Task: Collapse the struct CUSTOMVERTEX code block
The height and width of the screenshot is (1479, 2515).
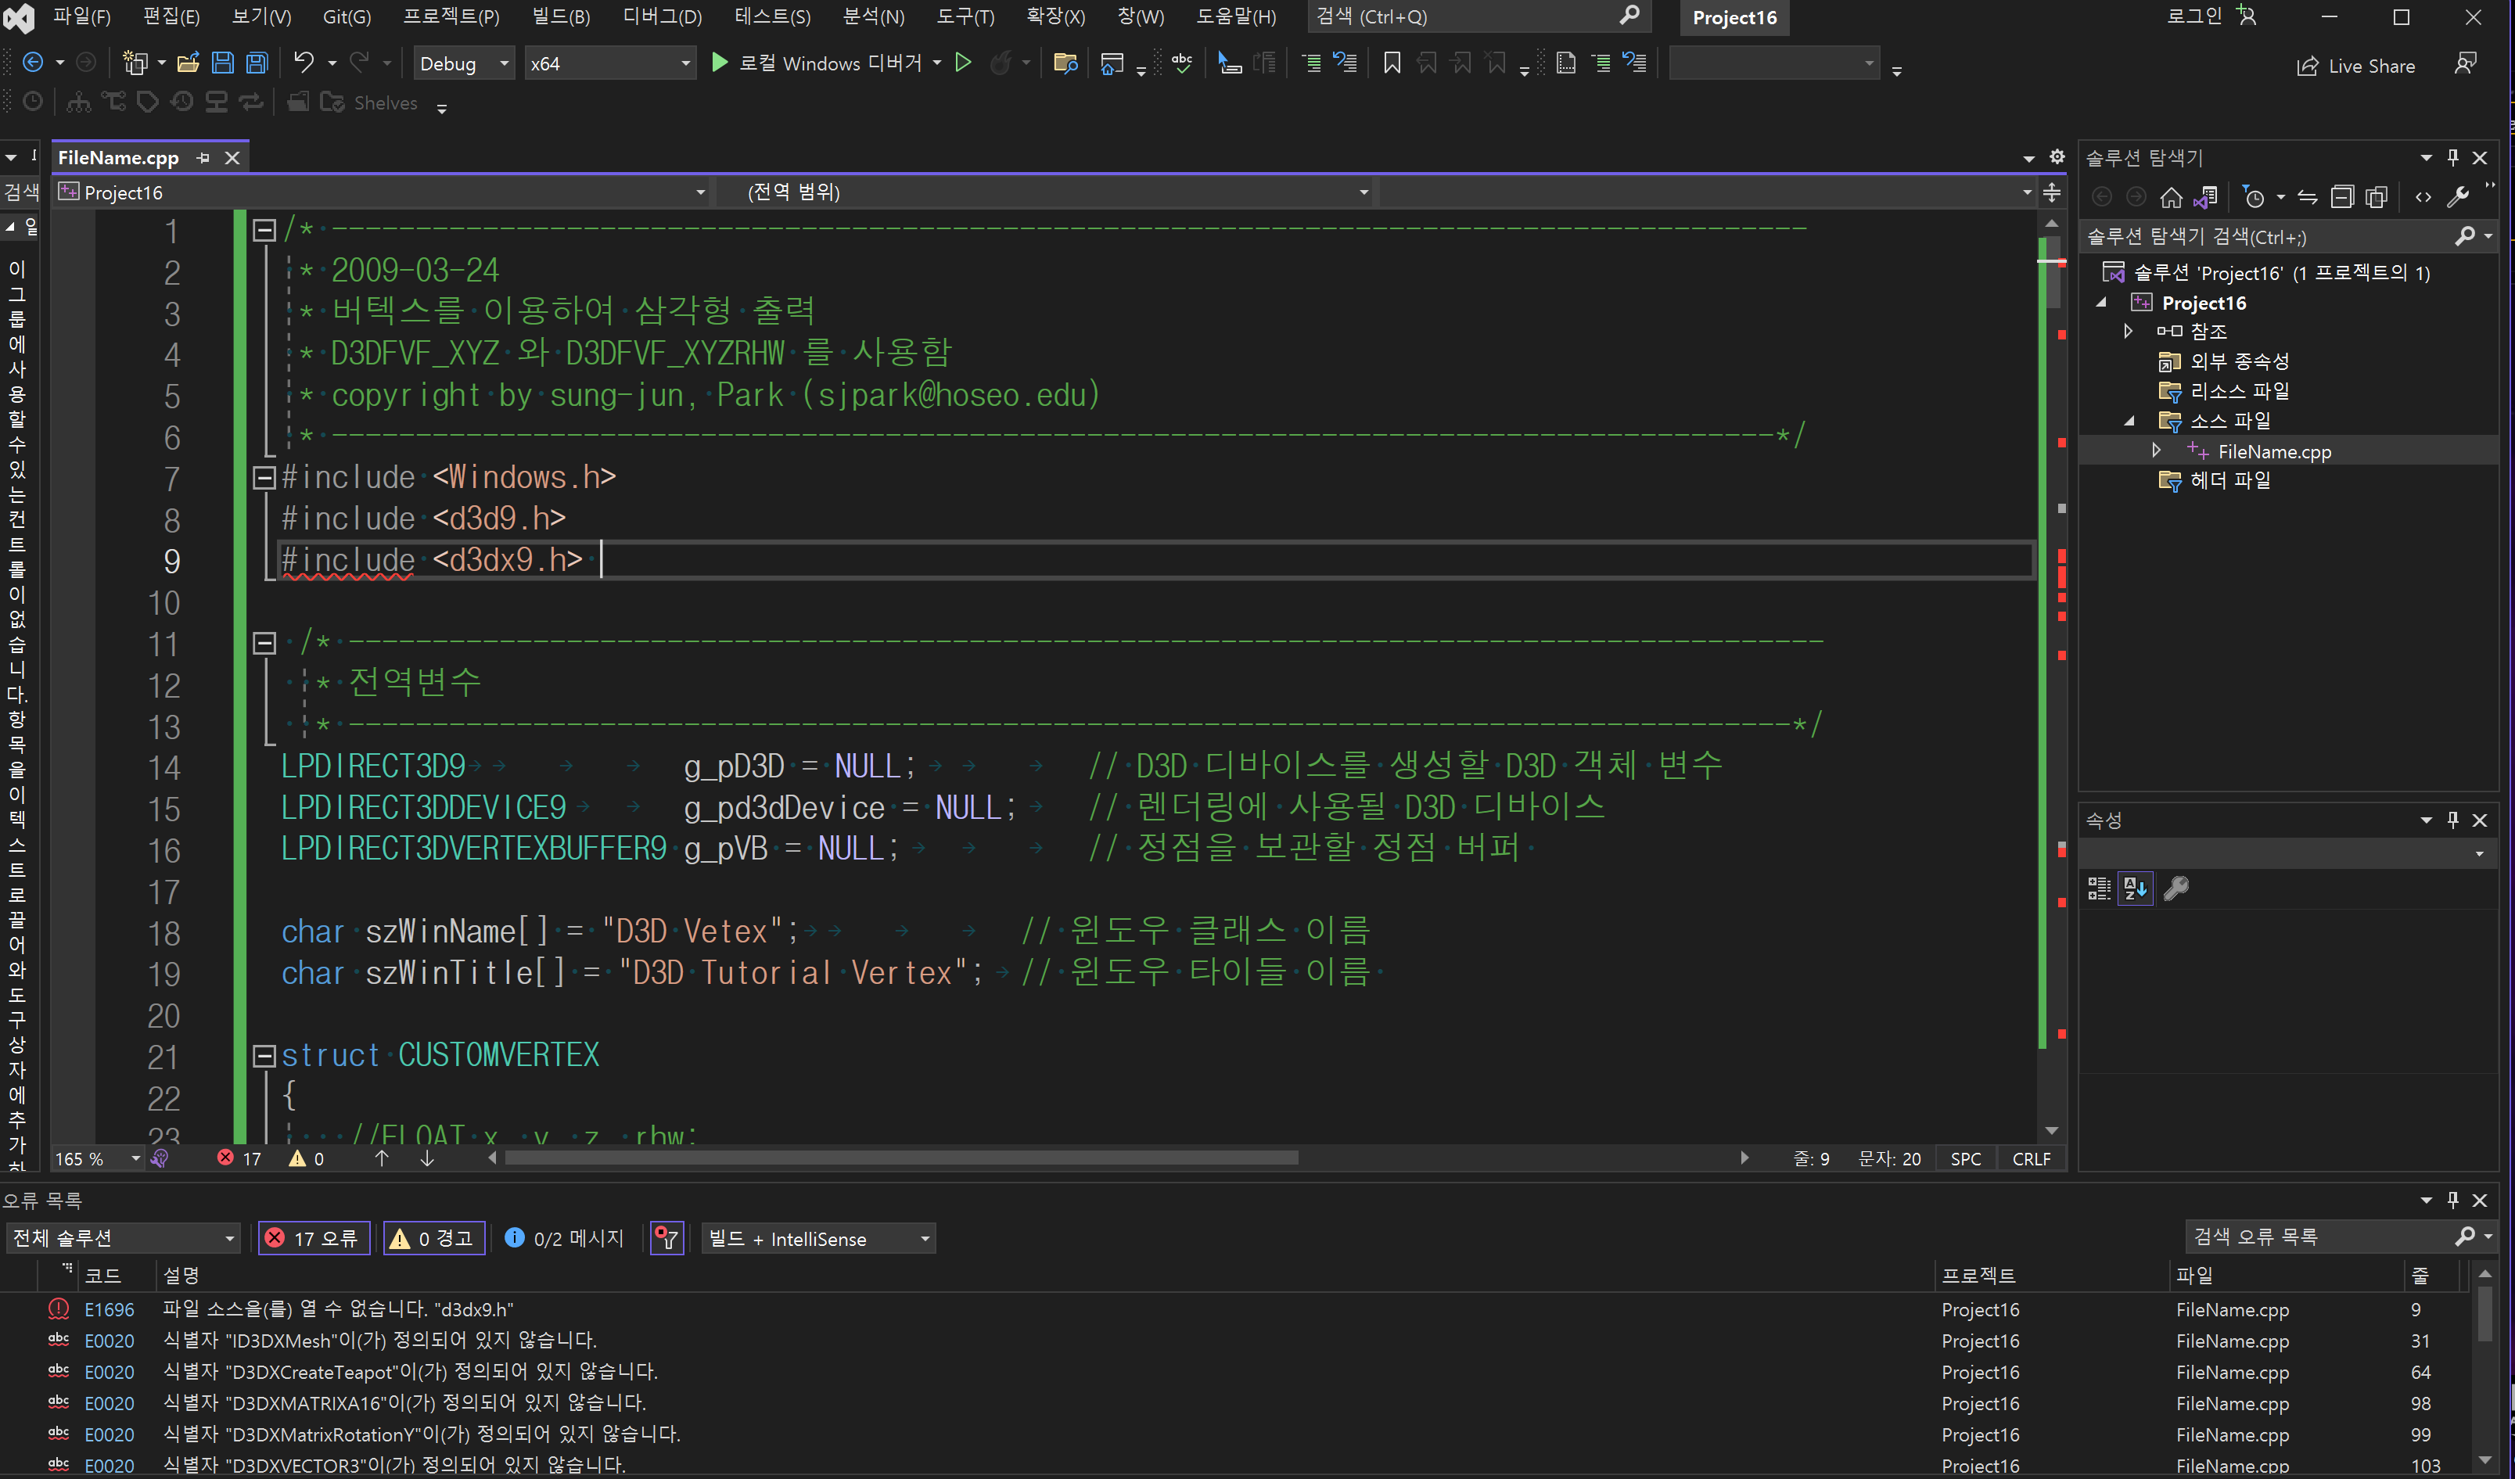Action: pyautogui.click(x=264, y=1056)
